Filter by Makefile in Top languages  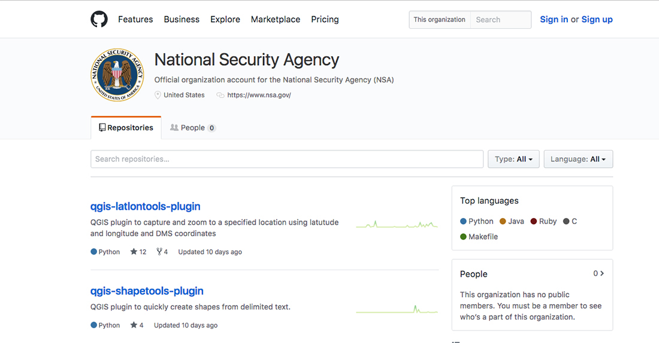click(x=479, y=237)
